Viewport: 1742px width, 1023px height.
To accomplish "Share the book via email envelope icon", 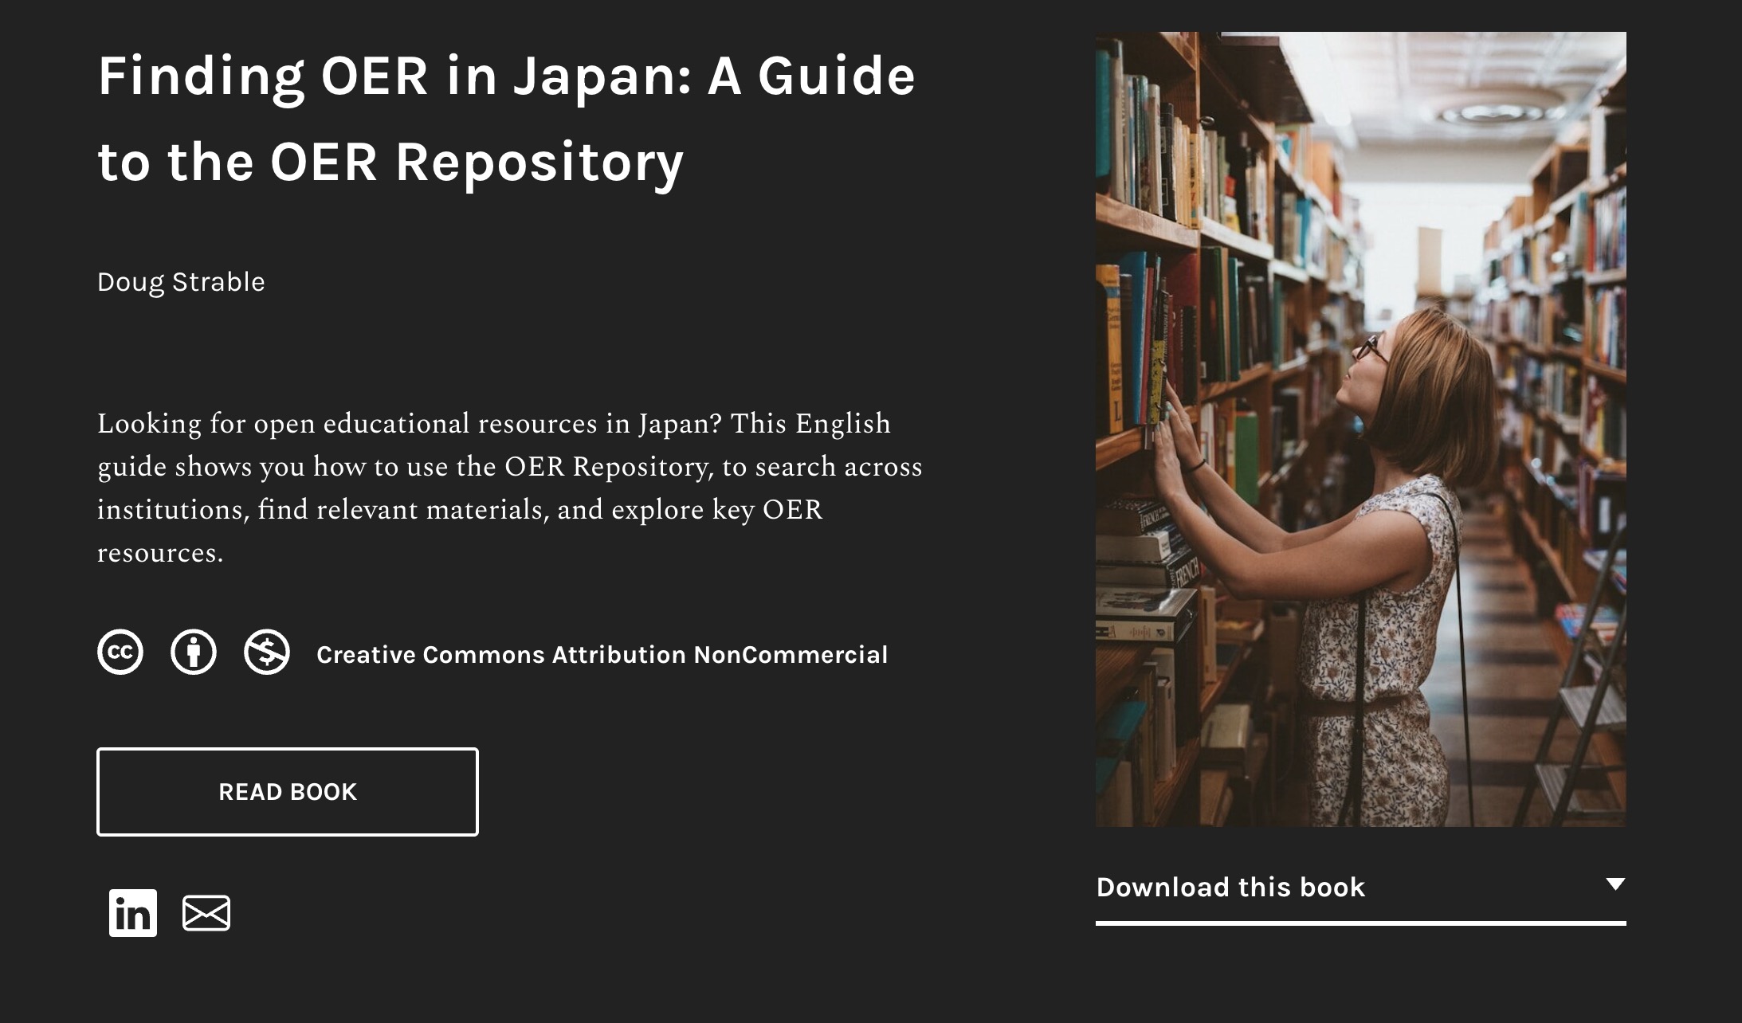I will [x=206, y=913].
